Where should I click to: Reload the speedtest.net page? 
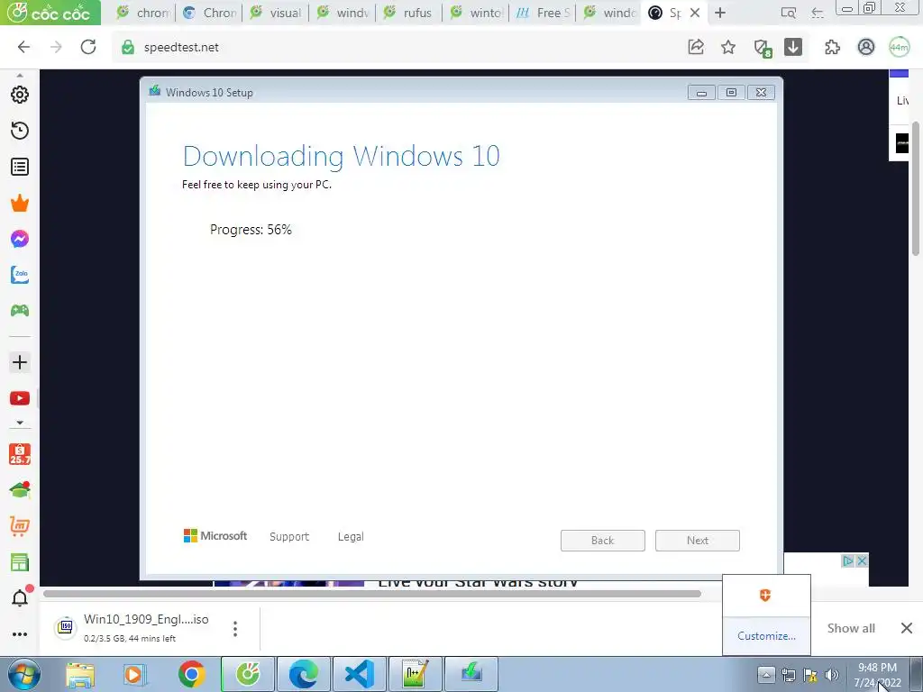[x=88, y=47]
